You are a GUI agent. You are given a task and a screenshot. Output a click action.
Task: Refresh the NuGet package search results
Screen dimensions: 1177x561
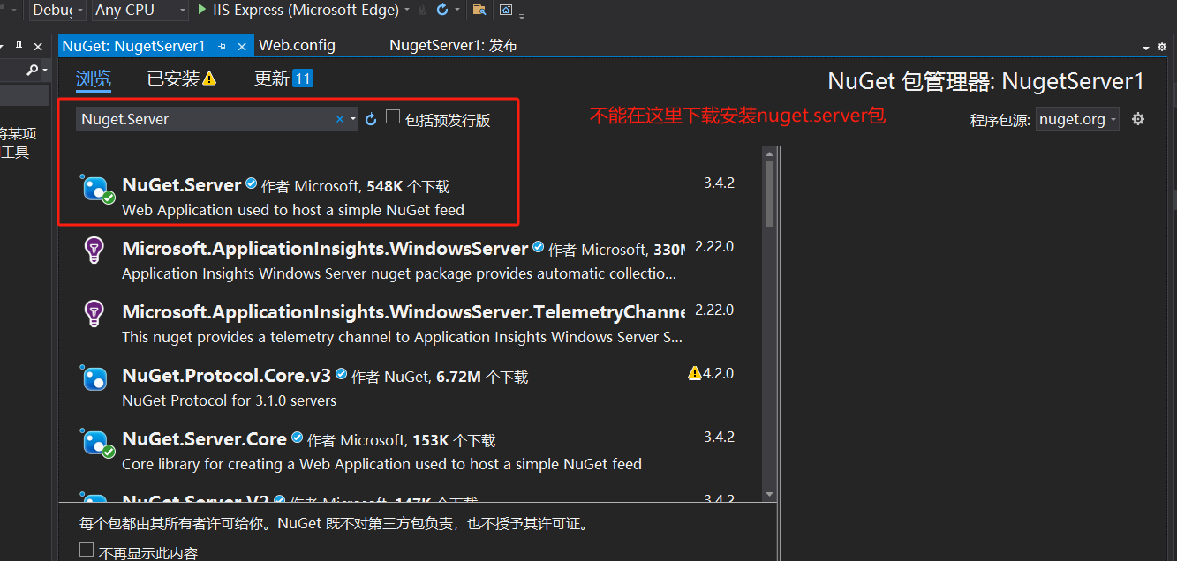coord(371,119)
